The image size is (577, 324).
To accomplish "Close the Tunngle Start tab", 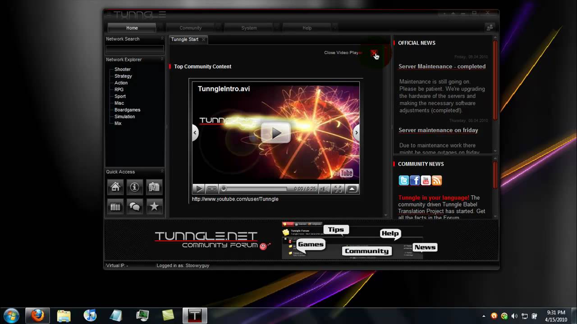I will [x=203, y=40].
